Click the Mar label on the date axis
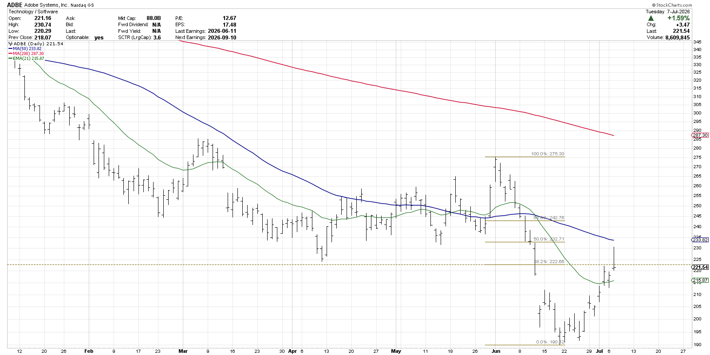Screen dimensions: 710x355 (x=183, y=351)
